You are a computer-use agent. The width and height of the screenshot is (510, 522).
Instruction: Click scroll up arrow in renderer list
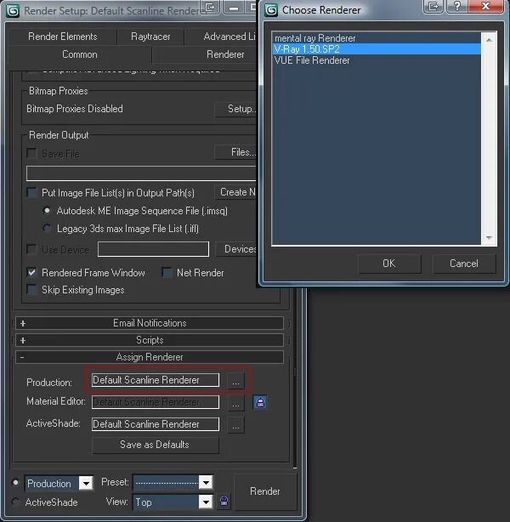click(489, 40)
